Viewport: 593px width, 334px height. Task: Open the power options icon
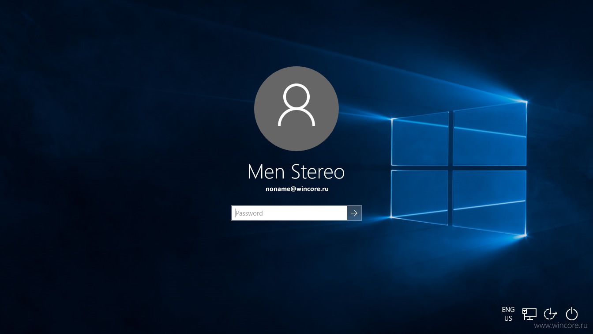[x=572, y=314]
